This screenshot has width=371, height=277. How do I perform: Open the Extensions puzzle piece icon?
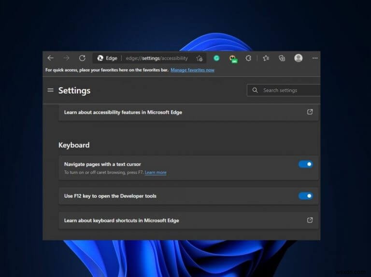tap(248, 58)
